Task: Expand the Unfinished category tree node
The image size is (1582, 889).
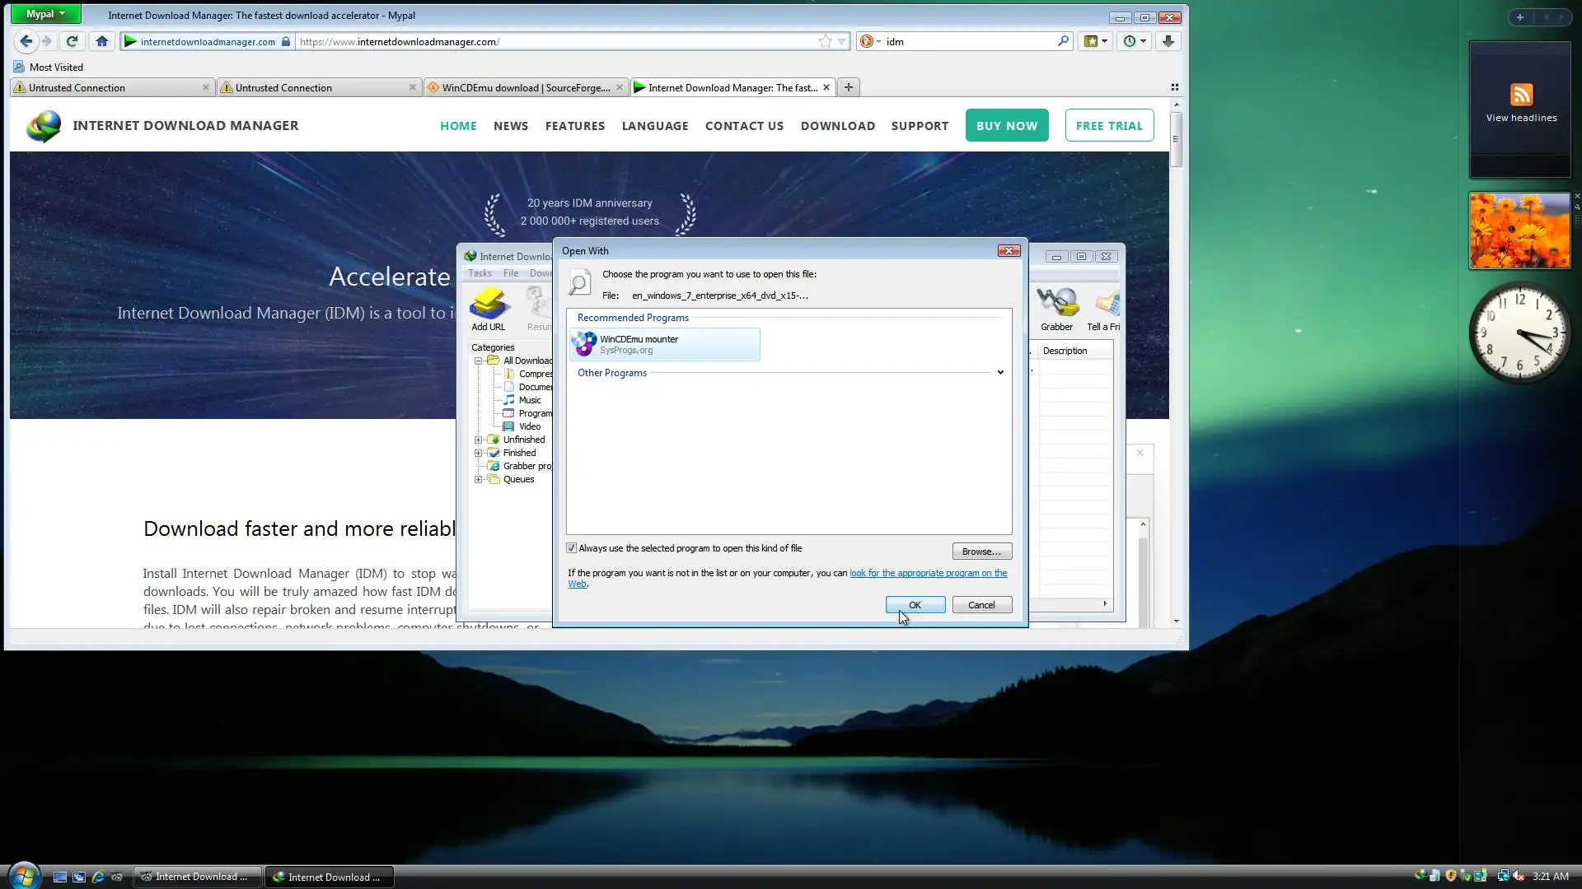Action: (478, 440)
